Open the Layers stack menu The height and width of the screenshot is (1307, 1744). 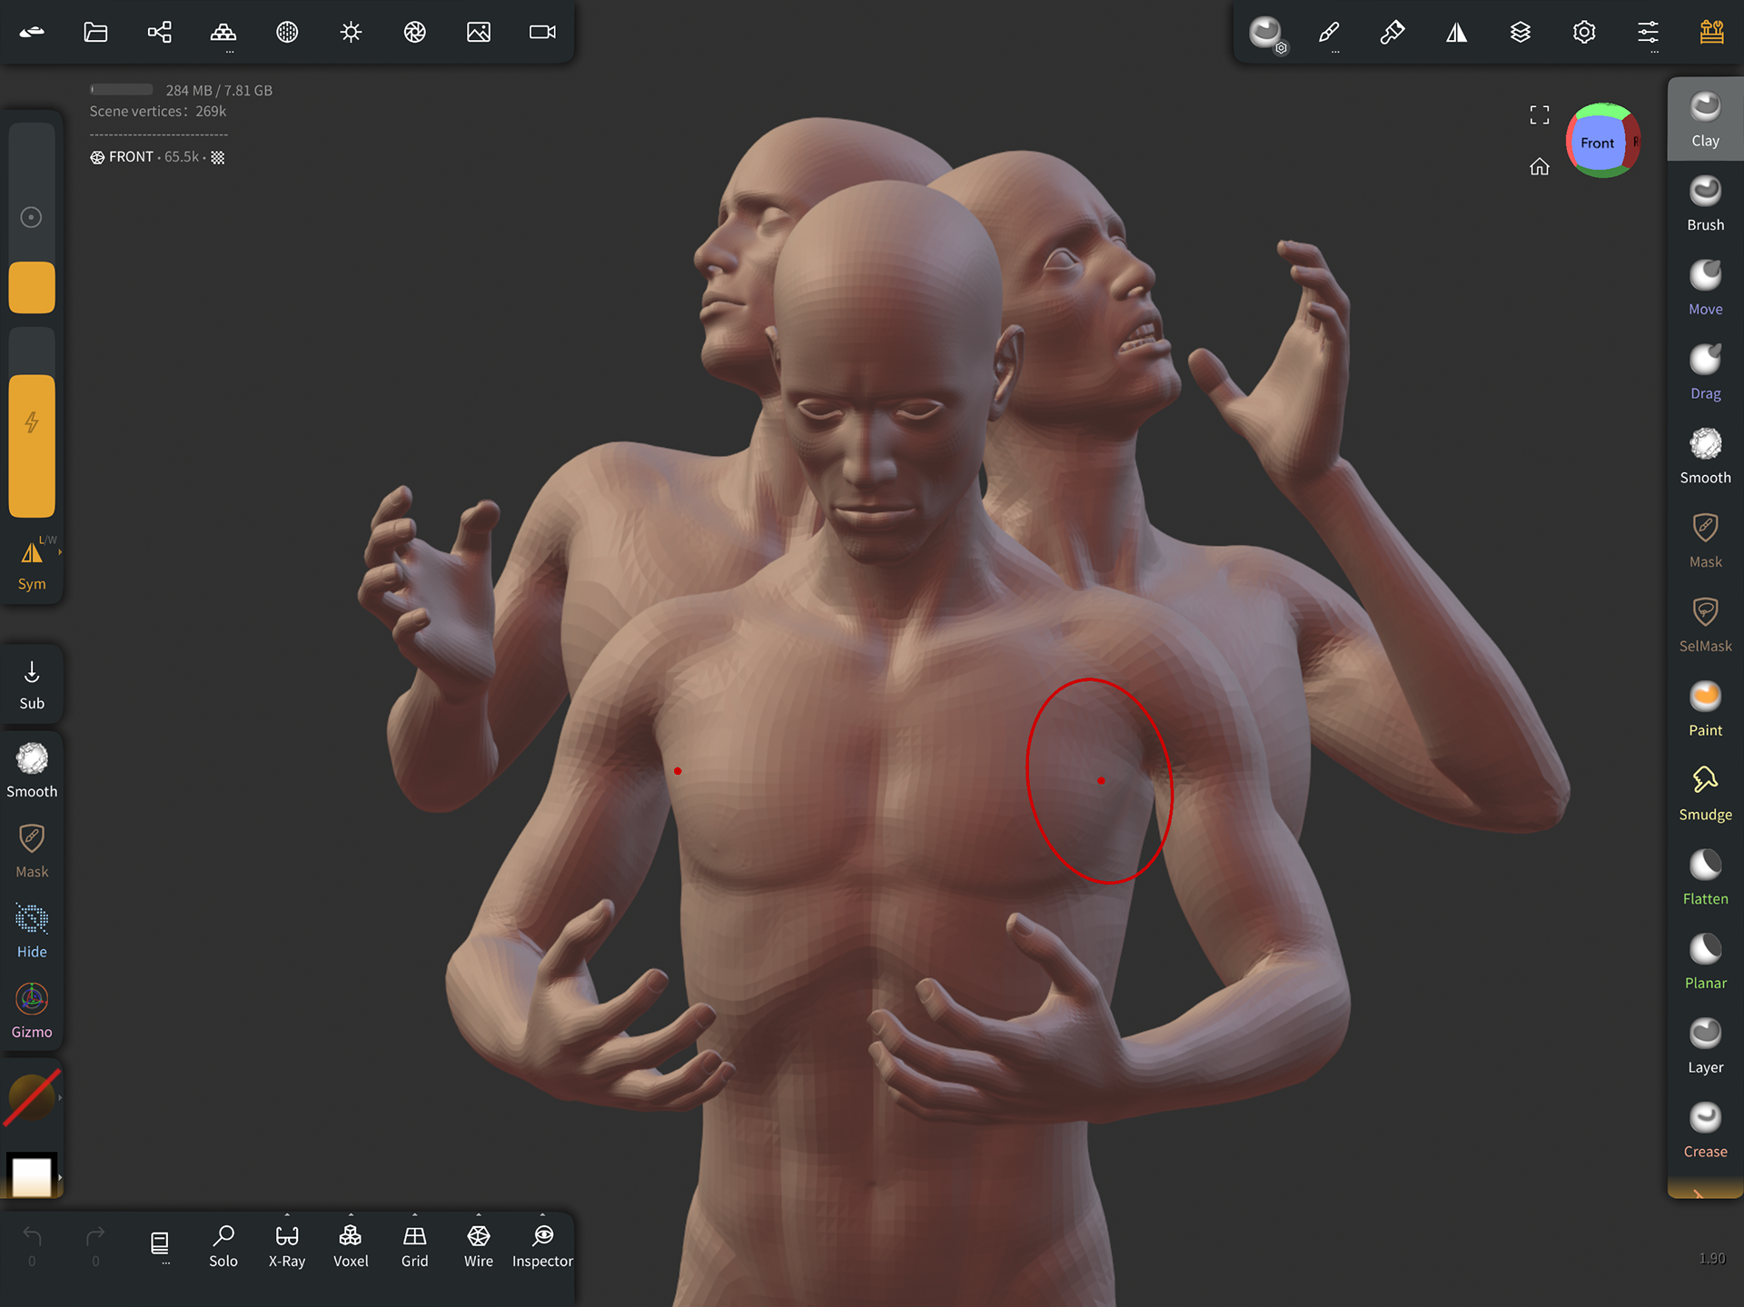1521,33
